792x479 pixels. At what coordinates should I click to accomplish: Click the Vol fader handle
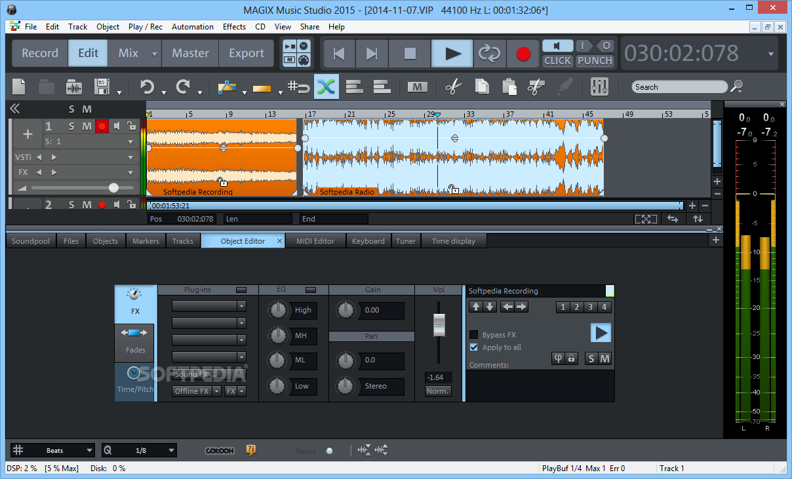pos(439,325)
